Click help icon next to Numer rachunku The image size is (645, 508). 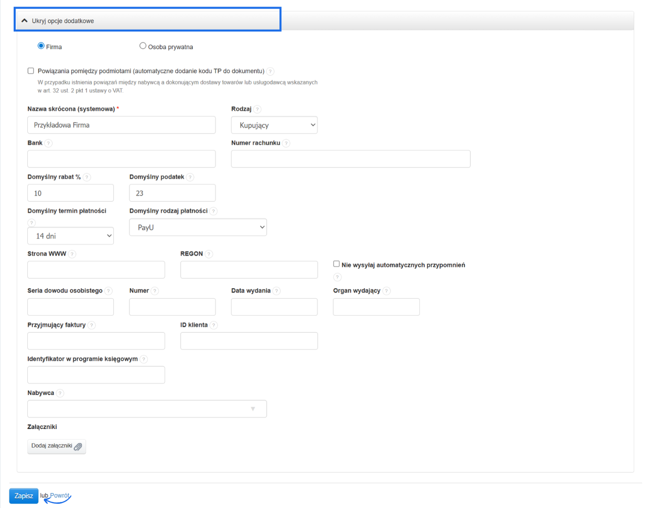pos(286,143)
